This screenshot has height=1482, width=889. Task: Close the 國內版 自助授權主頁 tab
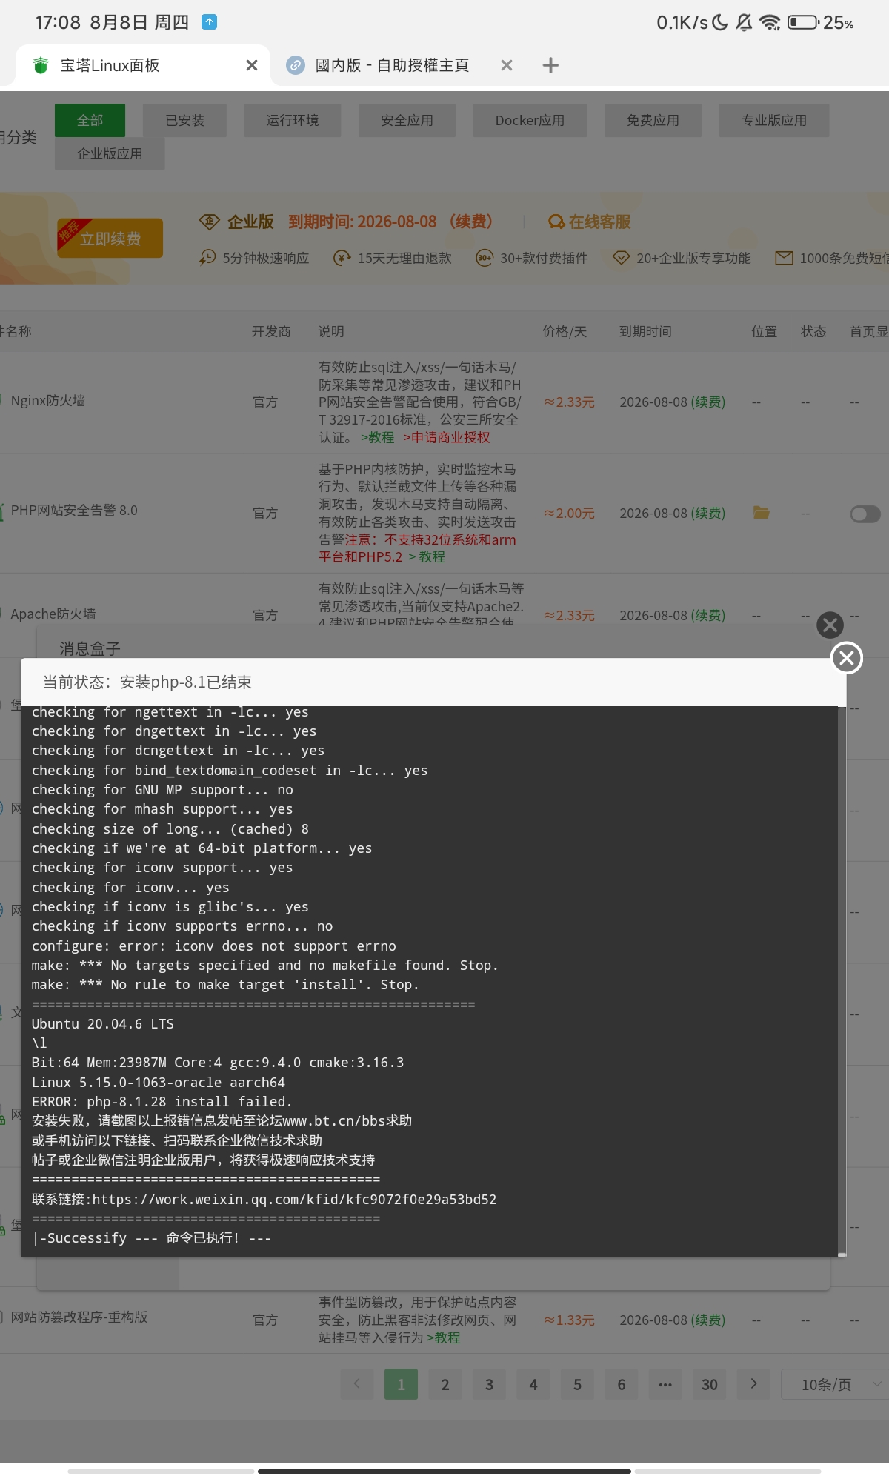click(507, 65)
